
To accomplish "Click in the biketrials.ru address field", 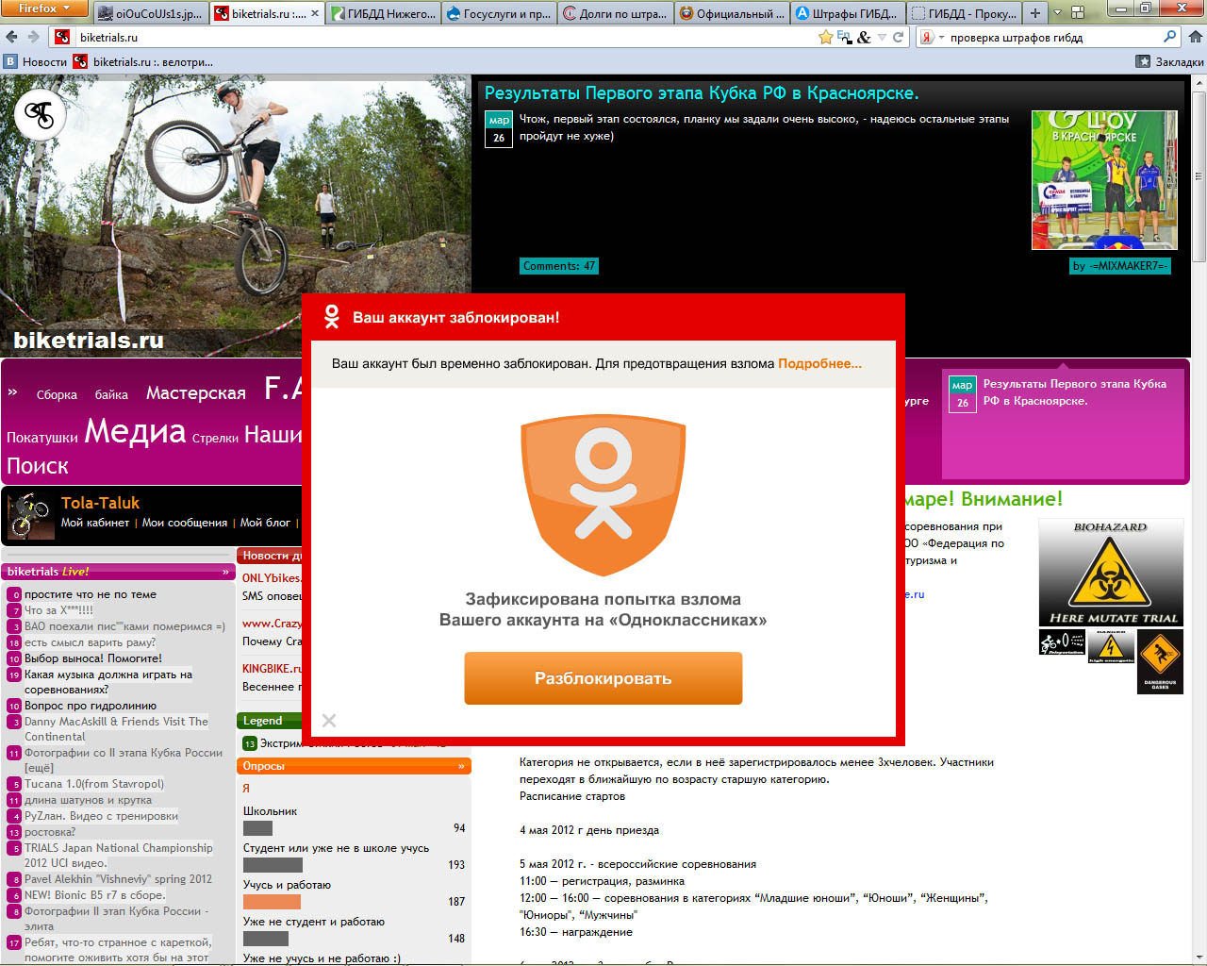I will [424, 37].
